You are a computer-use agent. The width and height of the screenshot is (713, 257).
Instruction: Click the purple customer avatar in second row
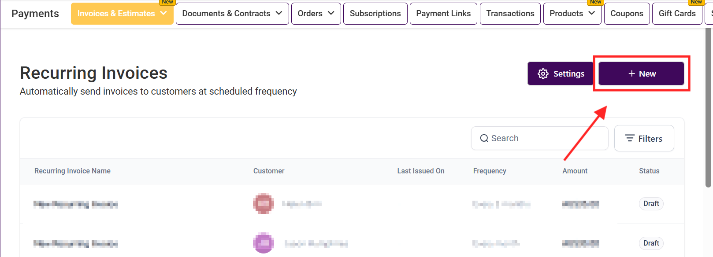point(264,243)
